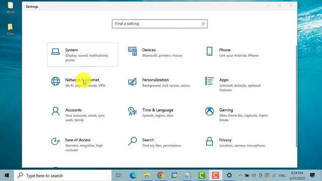Open the Action Center notifications icon
322x181 pixels.
pyautogui.click(x=312, y=175)
